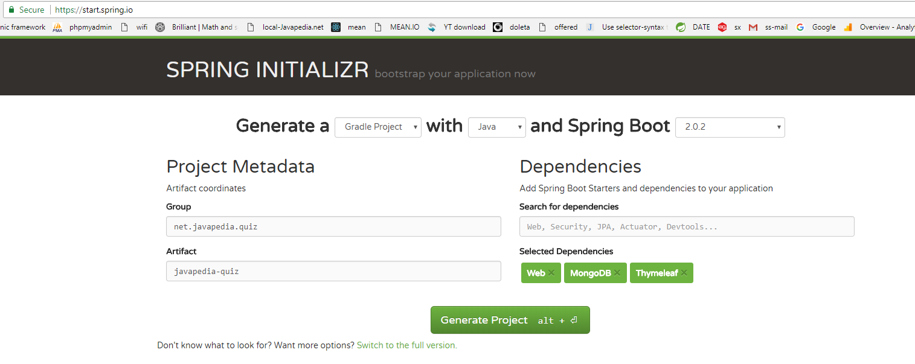This screenshot has width=915, height=364.
Task: Click the secure padlock icon in address bar
Action: click(x=11, y=10)
